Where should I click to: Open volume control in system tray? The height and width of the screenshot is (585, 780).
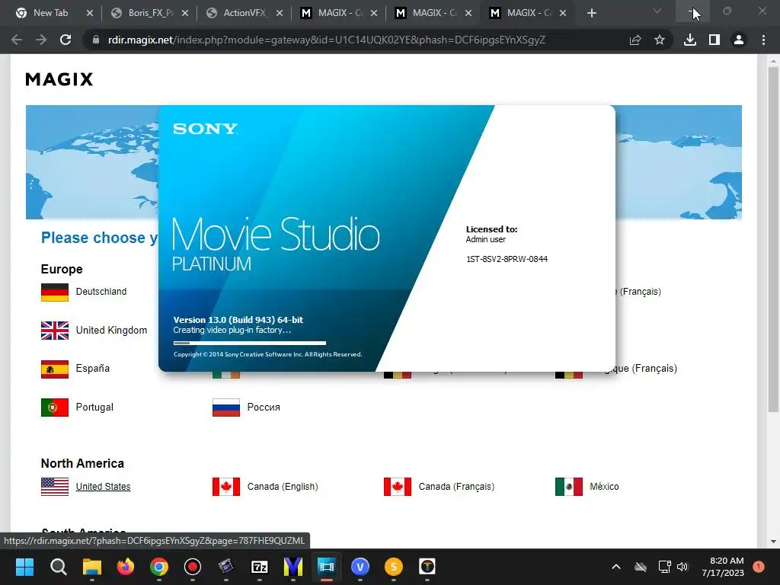tap(682, 567)
